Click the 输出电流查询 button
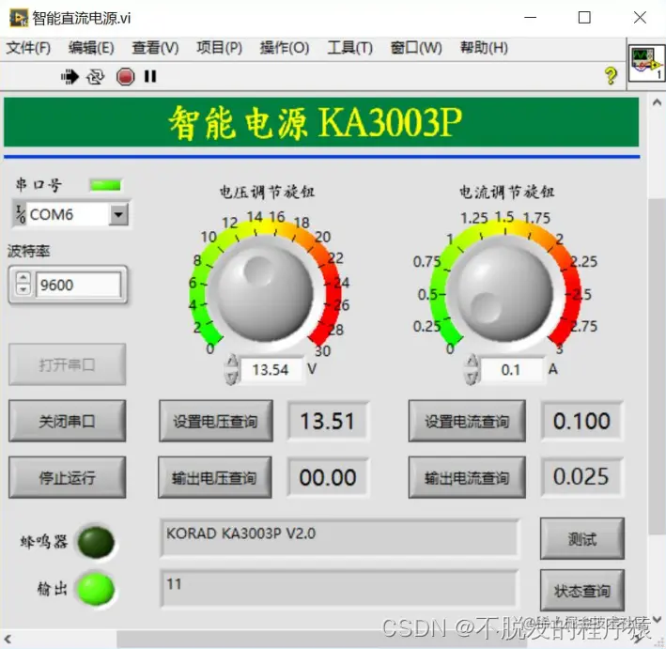666x649 pixels. 467,478
